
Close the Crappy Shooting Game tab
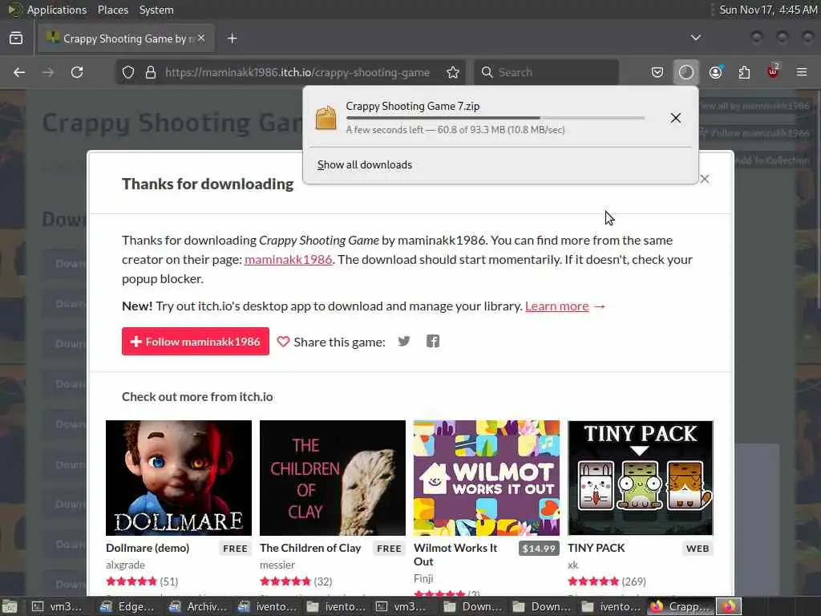pos(201,38)
